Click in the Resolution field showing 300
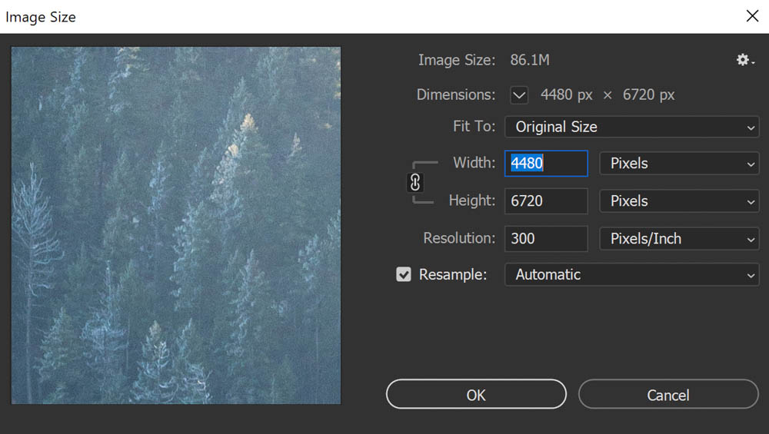 click(546, 239)
